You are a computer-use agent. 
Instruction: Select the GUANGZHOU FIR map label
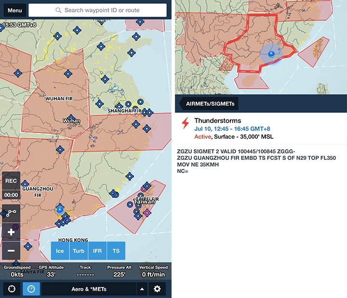pyautogui.click(x=38, y=192)
